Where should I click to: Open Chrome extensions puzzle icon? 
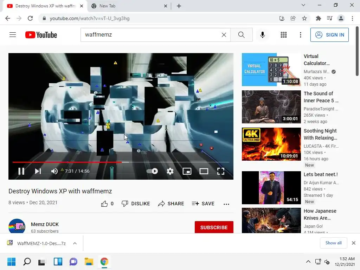tap(319, 18)
